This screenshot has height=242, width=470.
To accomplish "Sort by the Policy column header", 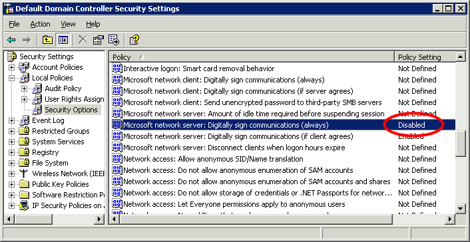I will (x=252, y=57).
